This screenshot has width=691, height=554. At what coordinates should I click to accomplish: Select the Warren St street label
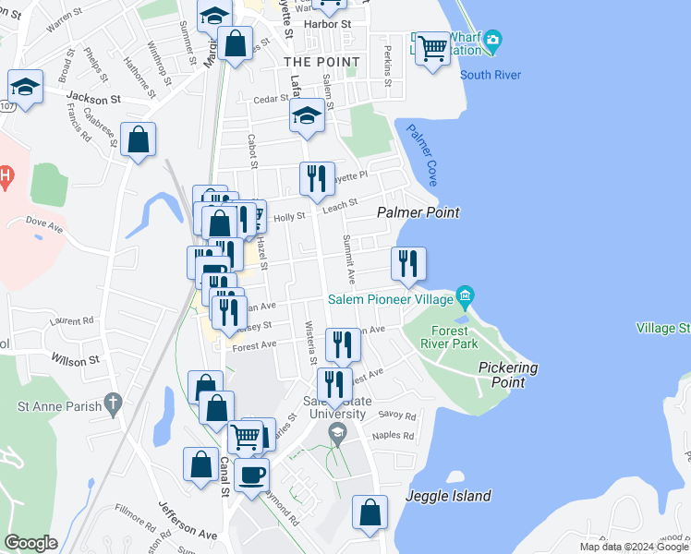pos(65,19)
